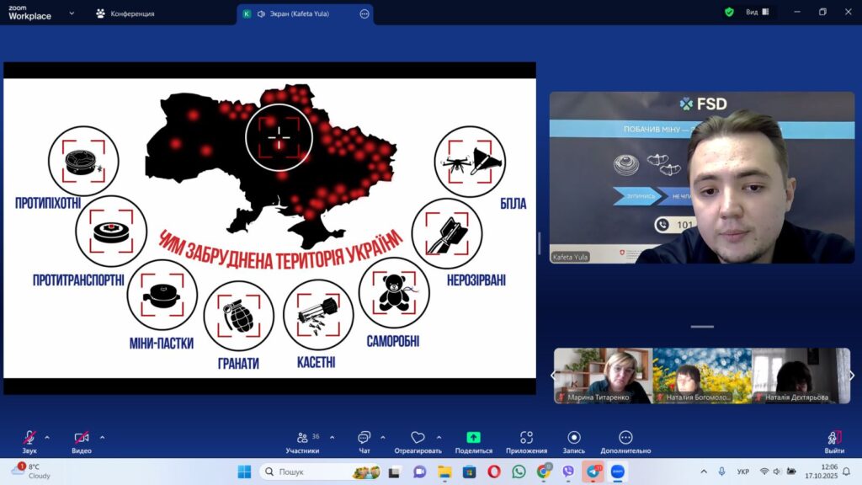Turn on the camera with Видео button
The image size is (862, 485).
tap(82, 439)
